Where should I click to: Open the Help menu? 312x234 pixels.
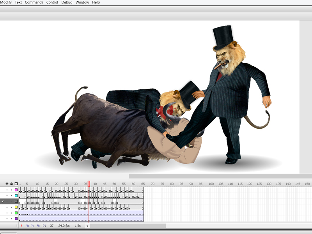(96, 2)
